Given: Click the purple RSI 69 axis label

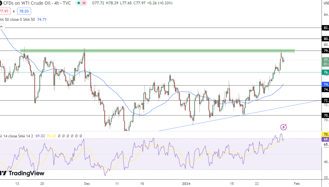Looking at the screenshot, I should coord(325,139).
